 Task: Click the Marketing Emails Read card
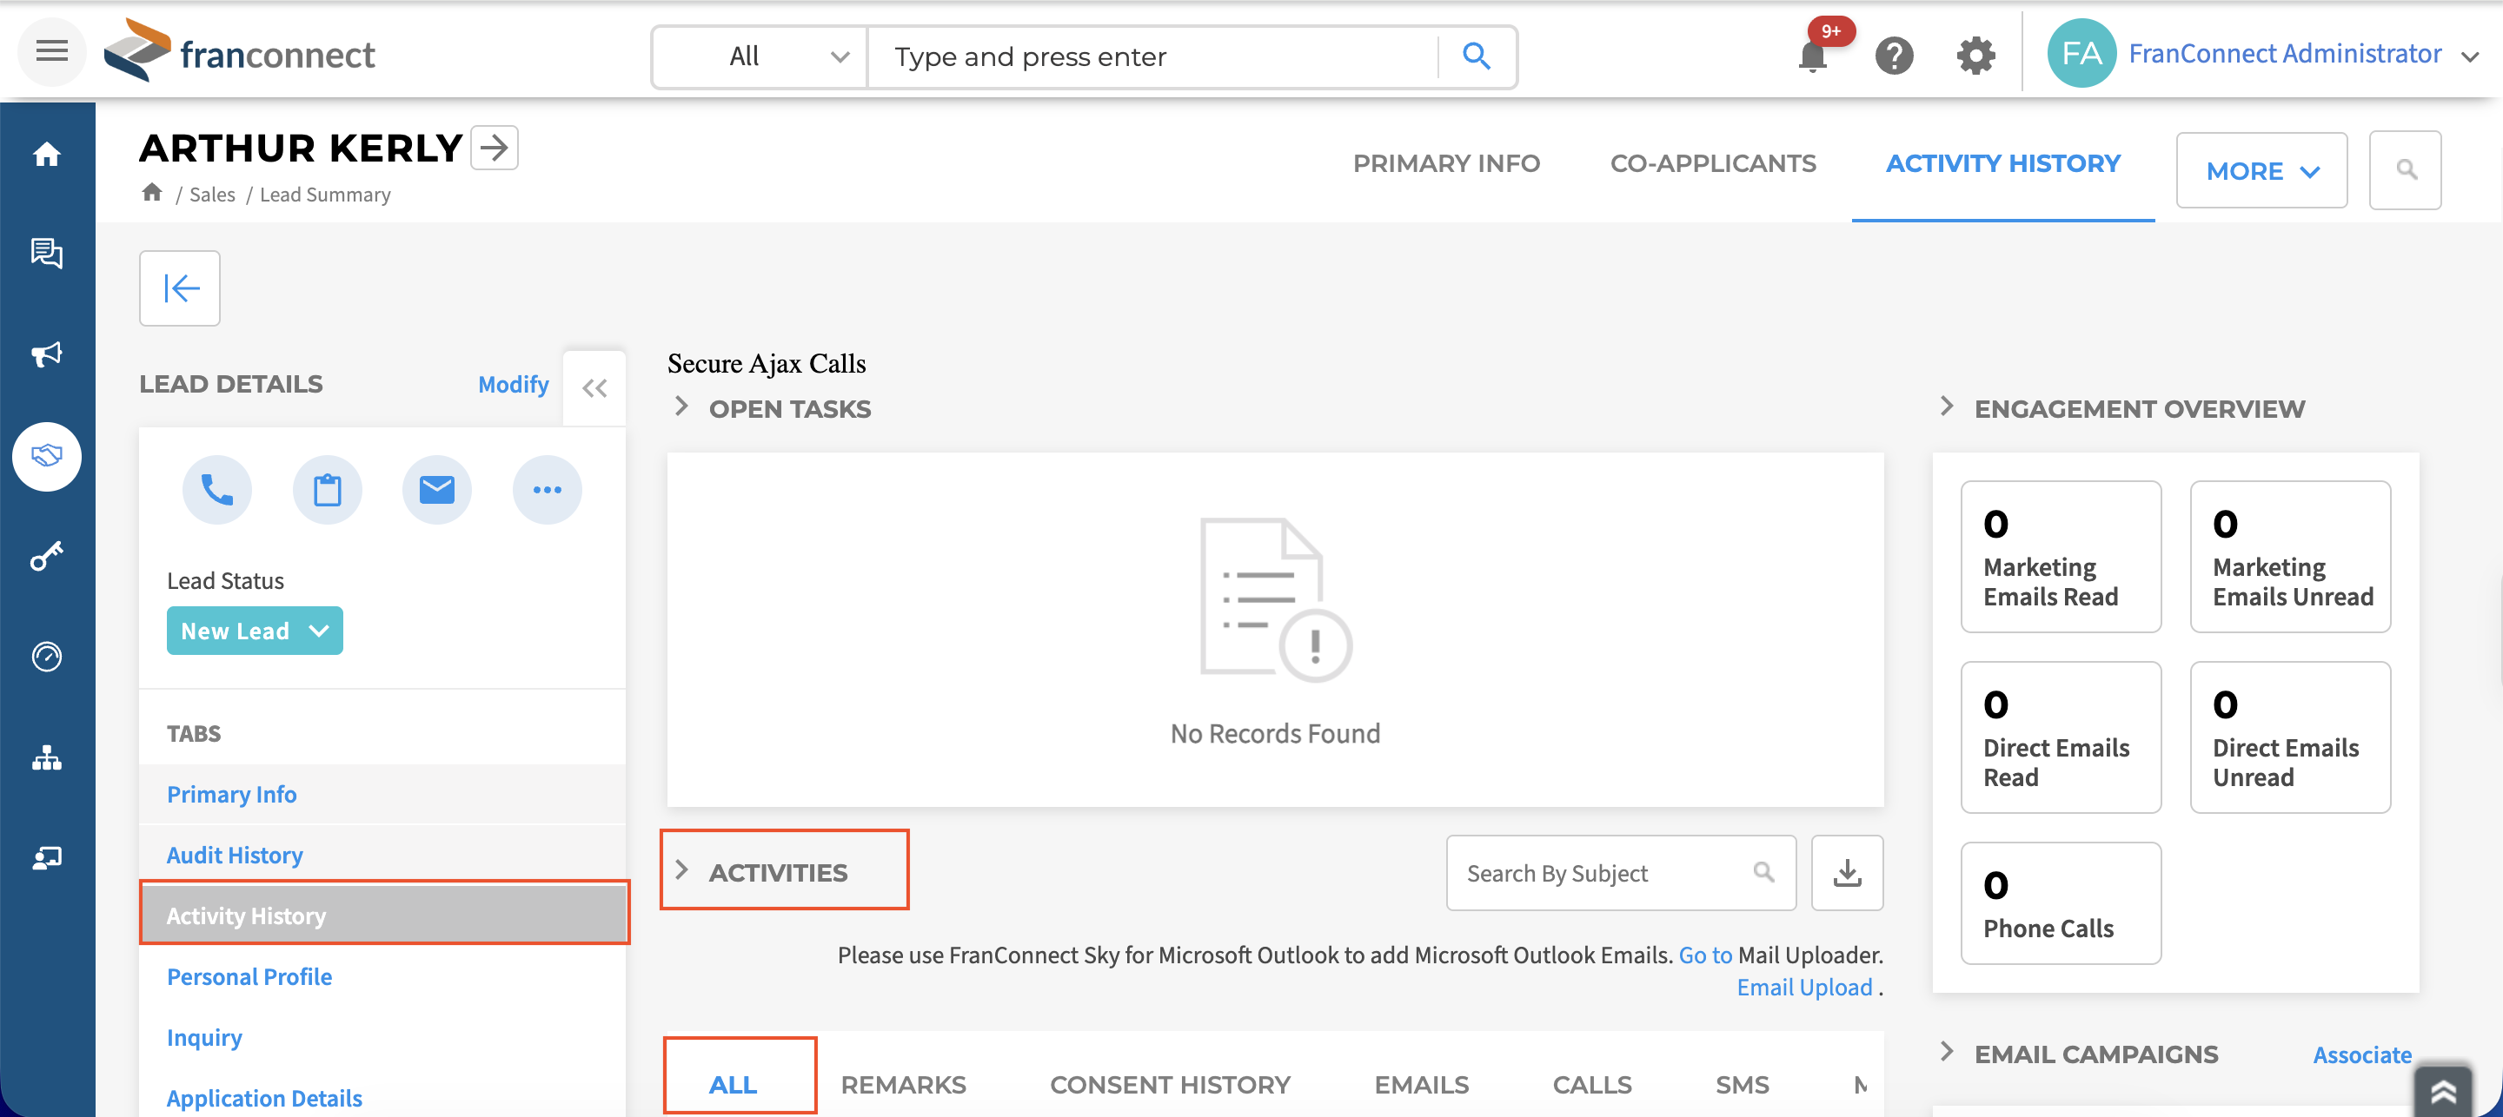pos(2060,557)
